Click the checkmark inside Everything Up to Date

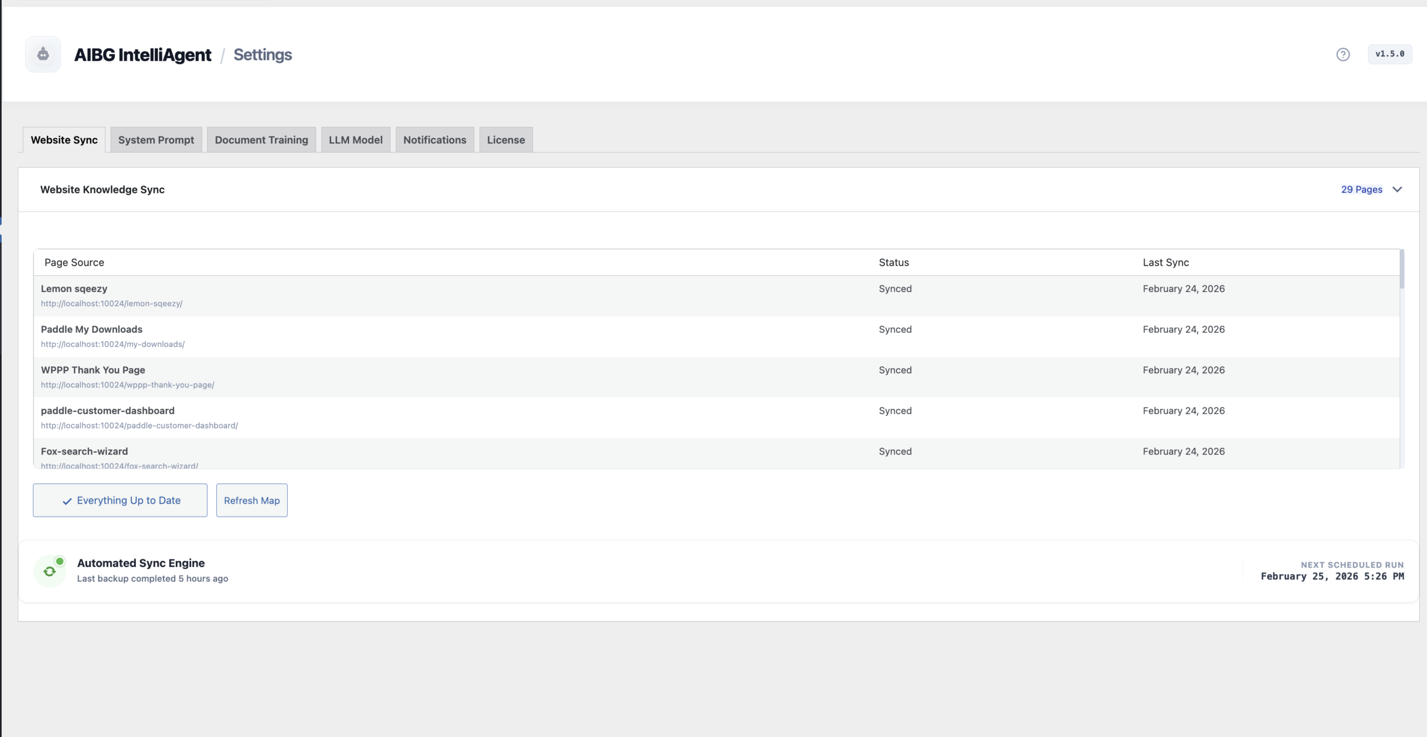[67, 501]
